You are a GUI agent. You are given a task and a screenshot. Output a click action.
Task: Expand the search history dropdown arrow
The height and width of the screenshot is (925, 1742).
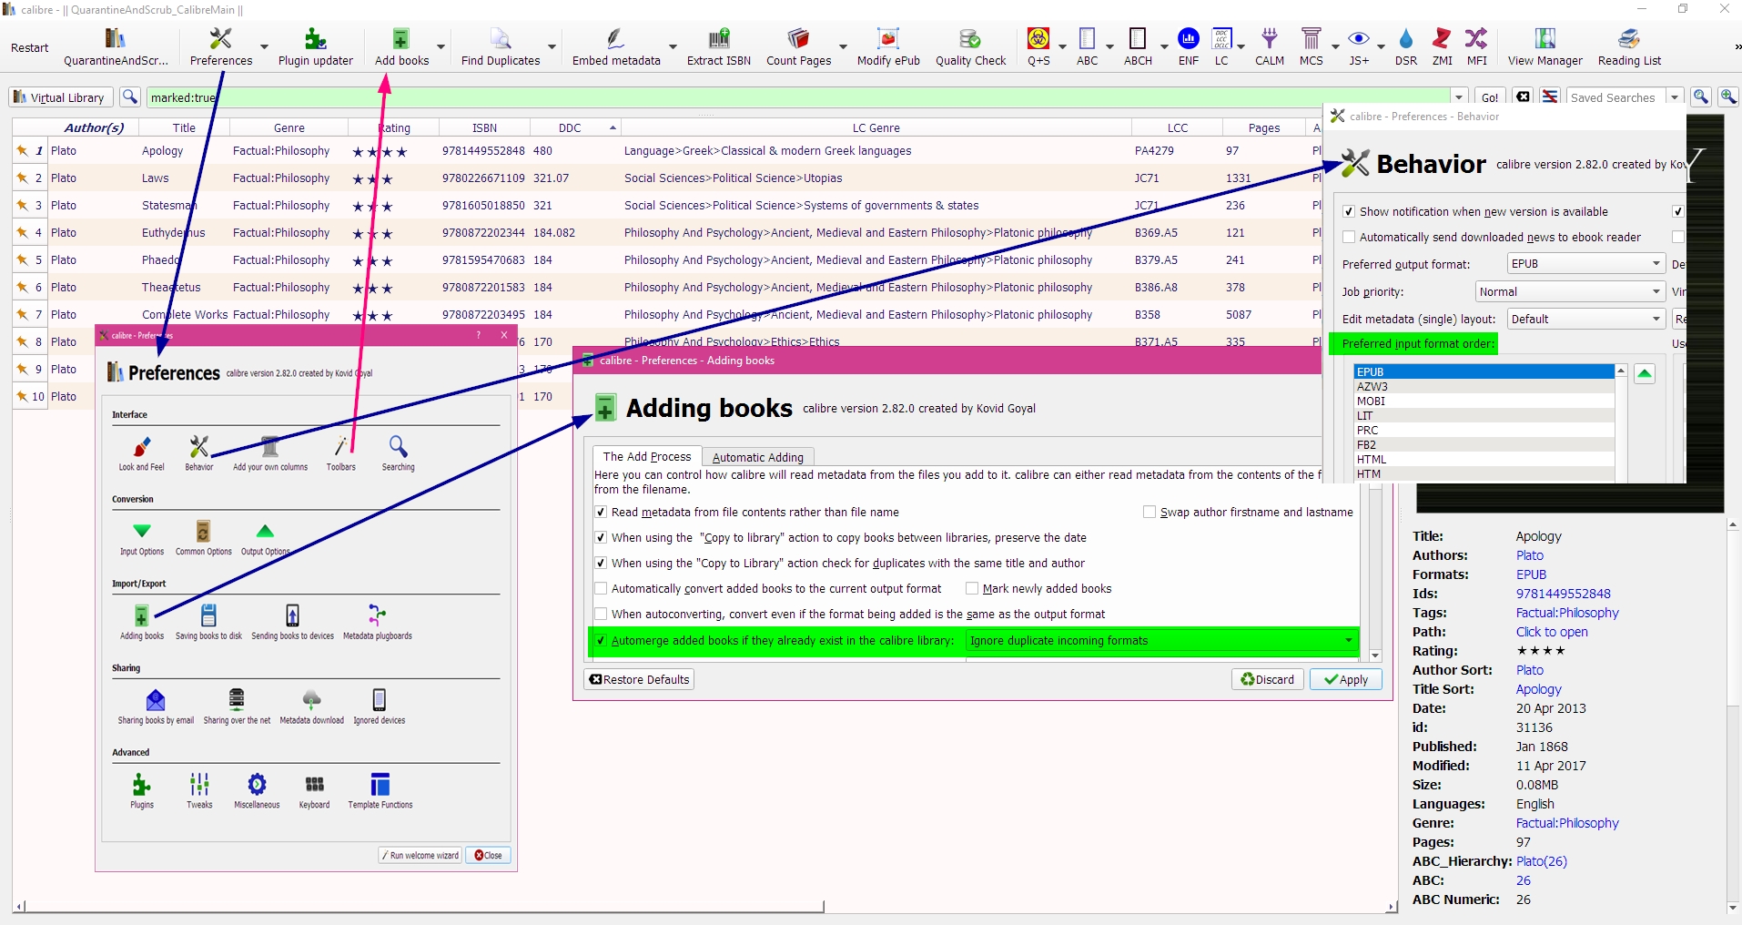1459,97
